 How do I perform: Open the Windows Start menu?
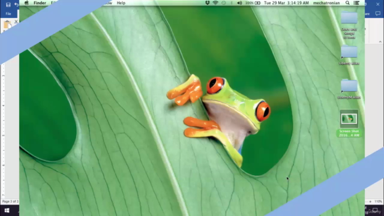(7, 211)
